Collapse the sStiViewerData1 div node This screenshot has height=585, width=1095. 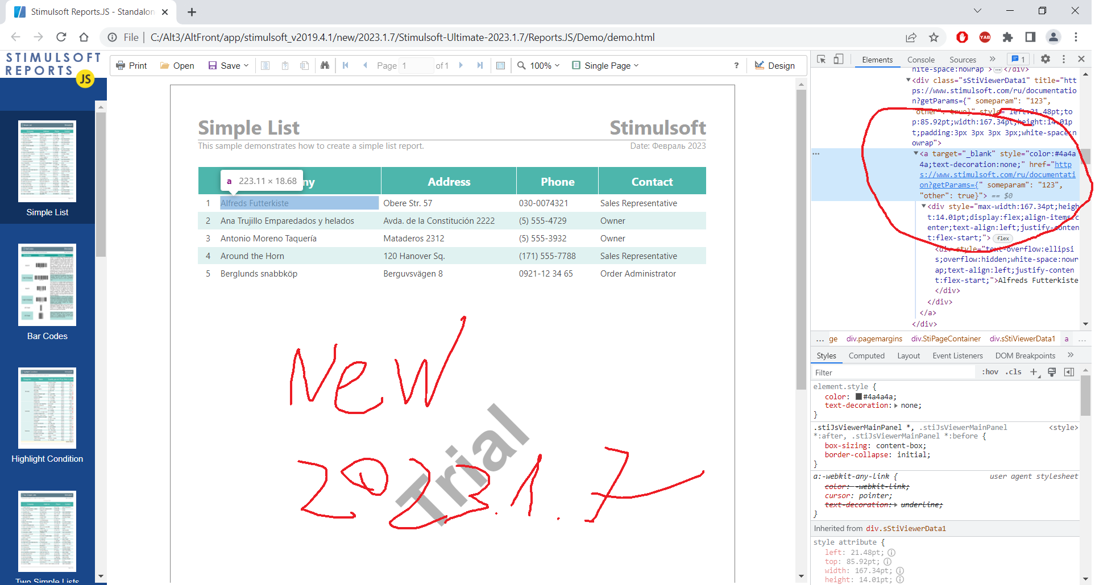coord(908,80)
